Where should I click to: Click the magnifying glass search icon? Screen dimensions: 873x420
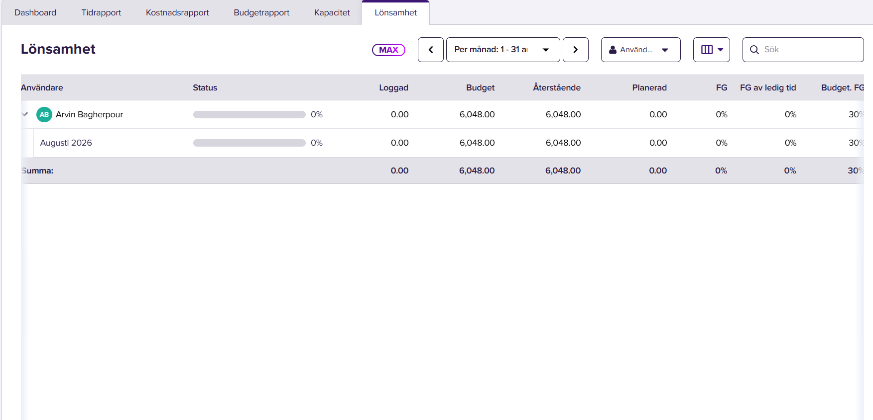point(754,50)
